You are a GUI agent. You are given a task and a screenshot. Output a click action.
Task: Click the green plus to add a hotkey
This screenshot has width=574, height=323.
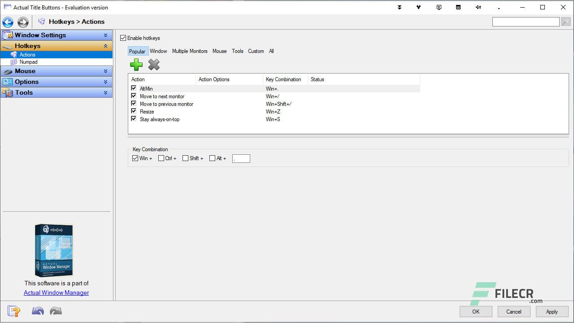click(x=136, y=64)
